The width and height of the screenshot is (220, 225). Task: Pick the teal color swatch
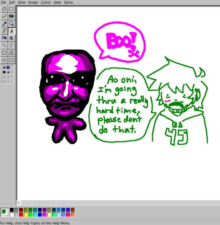click(35, 210)
